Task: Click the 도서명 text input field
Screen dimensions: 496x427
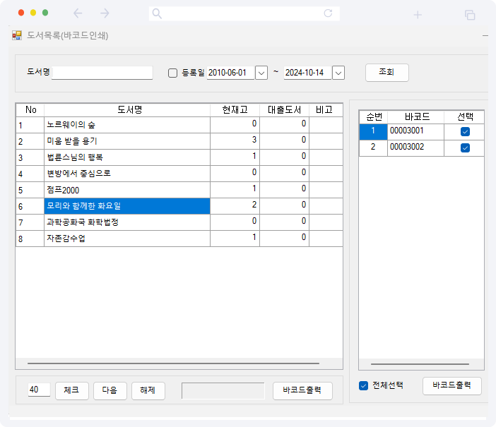Action: 102,73
